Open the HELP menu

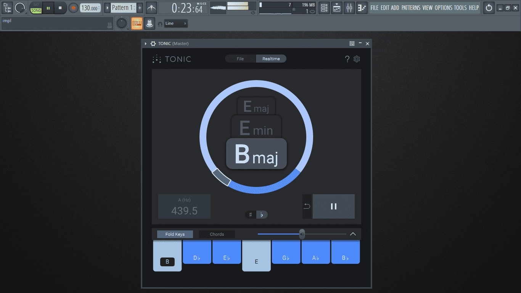(x=474, y=8)
